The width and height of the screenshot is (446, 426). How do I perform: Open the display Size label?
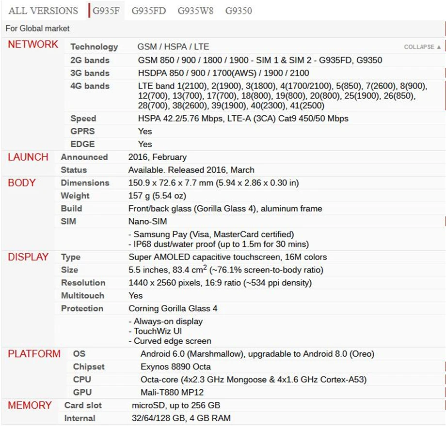pos(69,270)
